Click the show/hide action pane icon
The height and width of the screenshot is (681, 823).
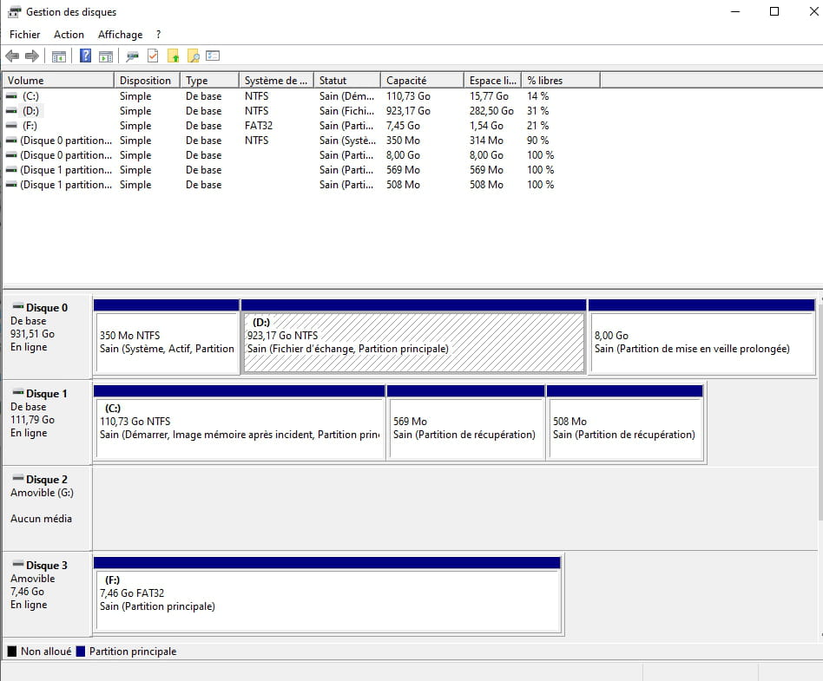[105, 56]
